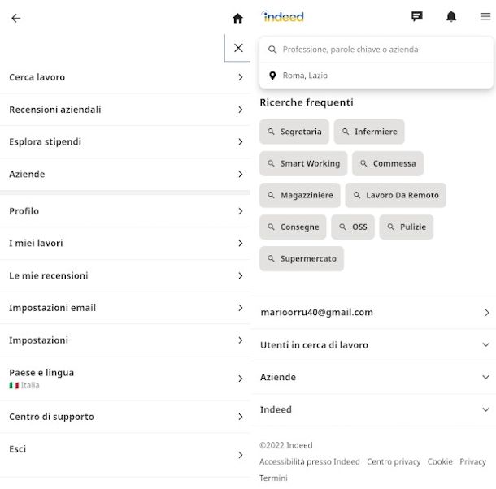Close the menu with the X icon

(x=238, y=48)
